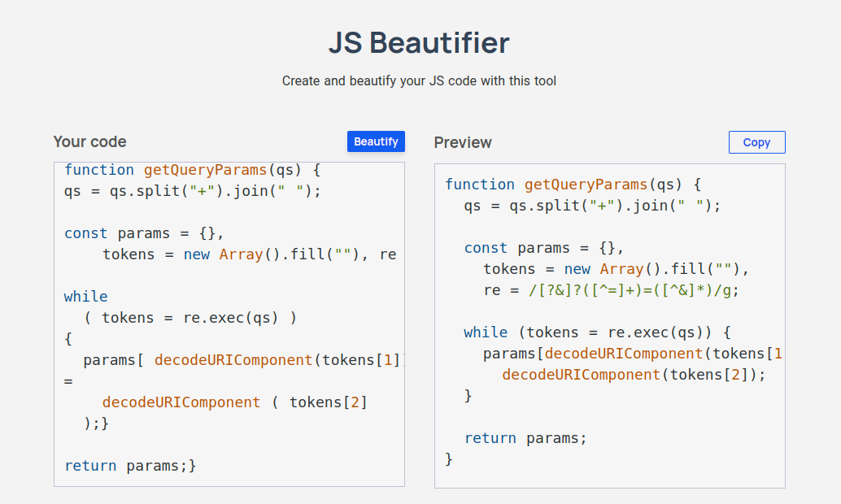Click 'function getQueryParams(qs) {' in Preview pane
Viewport: 841px width, 504px height.
pos(573,185)
